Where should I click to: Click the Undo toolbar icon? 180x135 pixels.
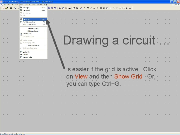point(114,8)
